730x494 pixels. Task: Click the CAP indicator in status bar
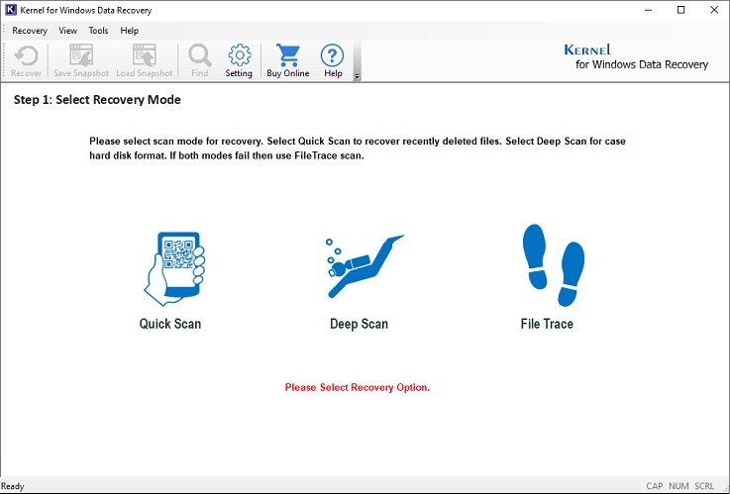pos(654,486)
